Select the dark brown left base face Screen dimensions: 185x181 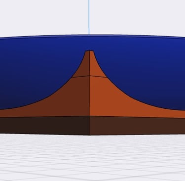(44, 125)
